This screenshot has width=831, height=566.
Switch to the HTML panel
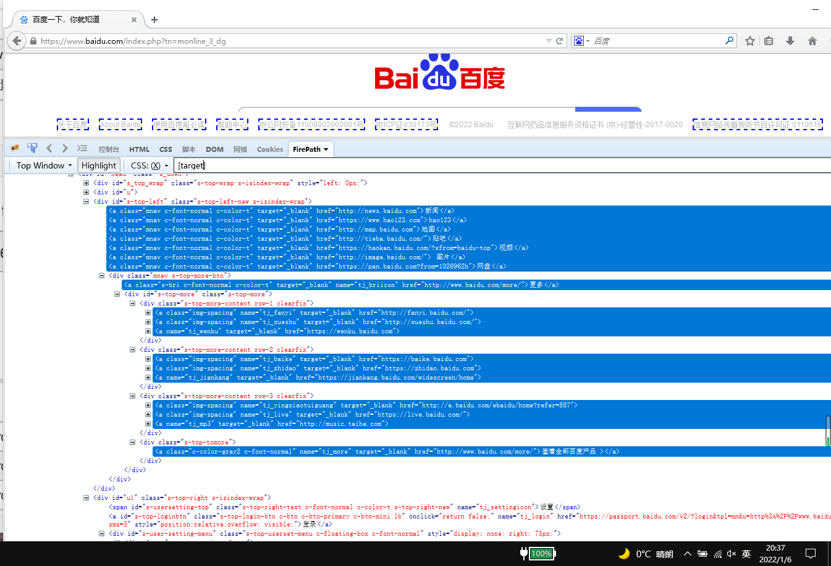139,149
